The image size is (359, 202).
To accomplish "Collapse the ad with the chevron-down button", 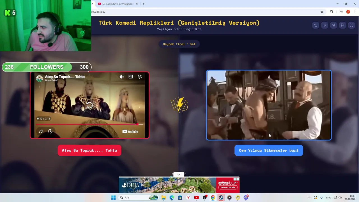I will click(179, 175).
